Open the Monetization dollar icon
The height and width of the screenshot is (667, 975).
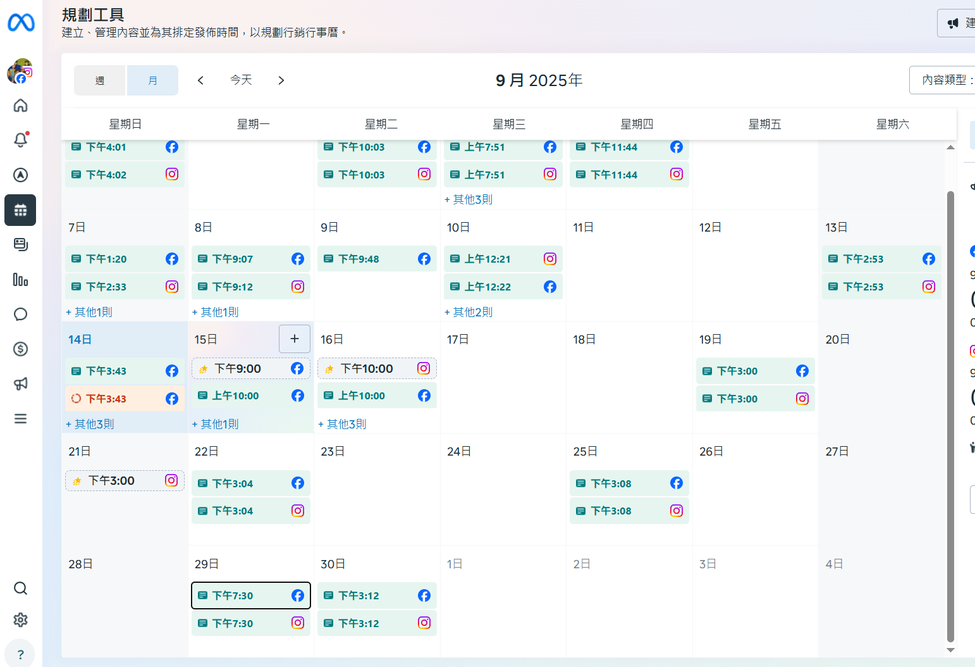pyautogui.click(x=20, y=349)
